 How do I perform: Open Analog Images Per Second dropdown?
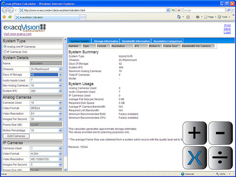click(x=46, y=119)
